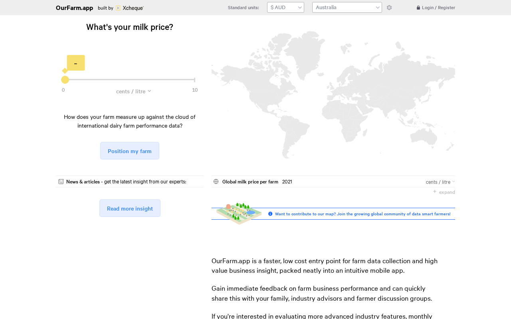Screen dimensions: 511x319
Task: Click the grey world map
Action: click(333, 95)
